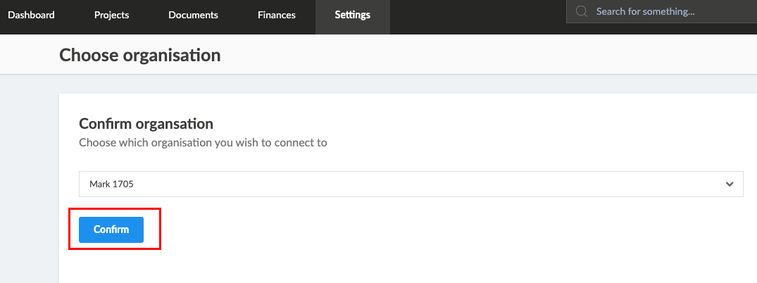Image resolution: width=757 pixels, height=283 pixels.
Task: Expand the organisation dropdown chevron arrow
Action: (730, 184)
